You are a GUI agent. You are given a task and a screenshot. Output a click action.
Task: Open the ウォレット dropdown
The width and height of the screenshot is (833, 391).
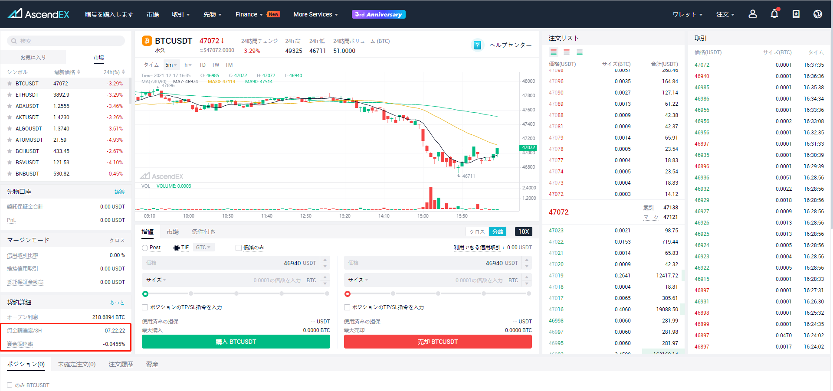click(x=687, y=14)
